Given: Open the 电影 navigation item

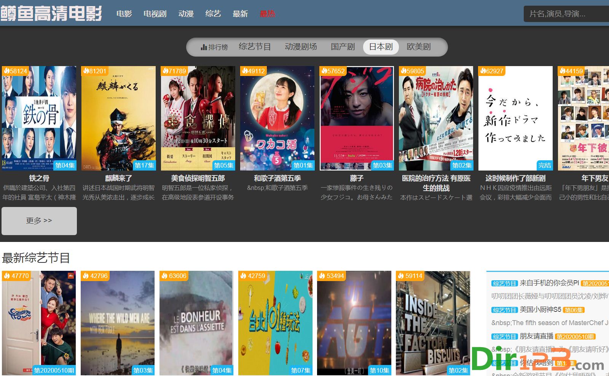Looking at the screenshot, I should pos(124,14).
